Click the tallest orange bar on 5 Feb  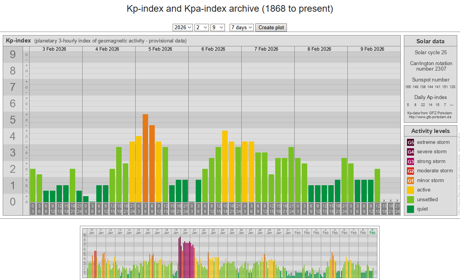145,158
